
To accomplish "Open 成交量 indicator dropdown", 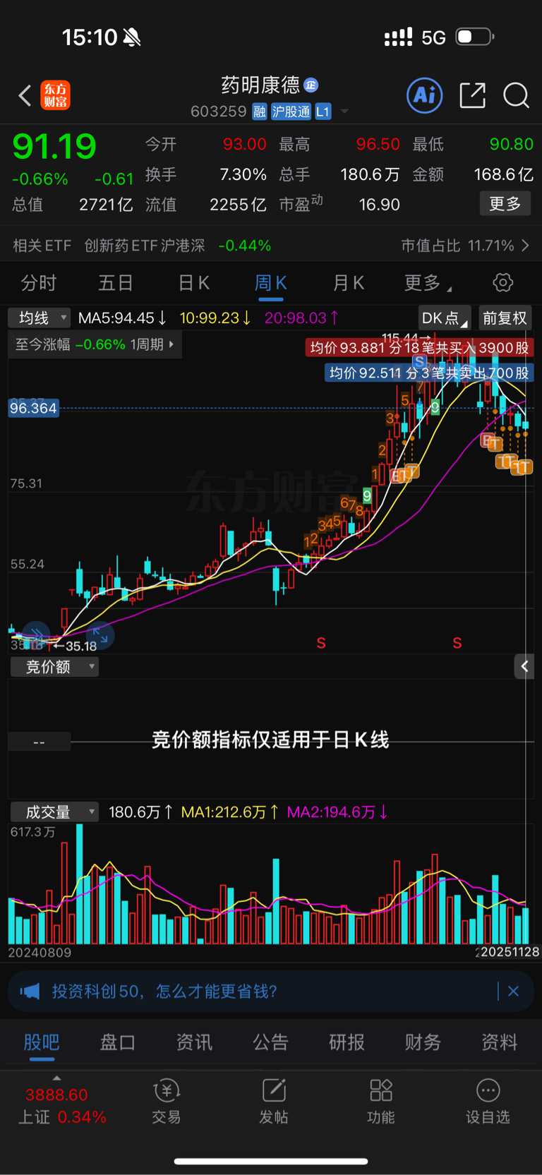I will pyautogui.click(x=54, y=812).
